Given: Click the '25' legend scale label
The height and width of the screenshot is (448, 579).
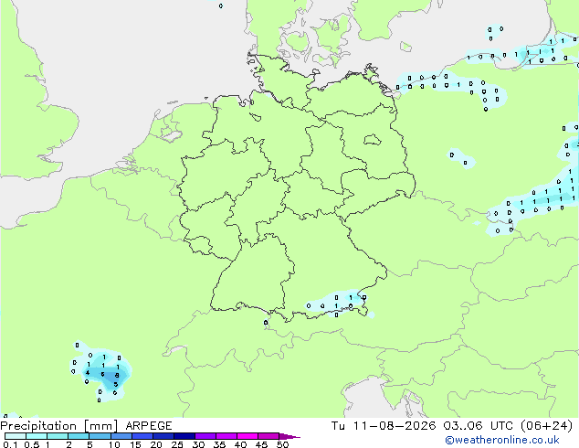Looking at the screenshot, I should [177, 444].
